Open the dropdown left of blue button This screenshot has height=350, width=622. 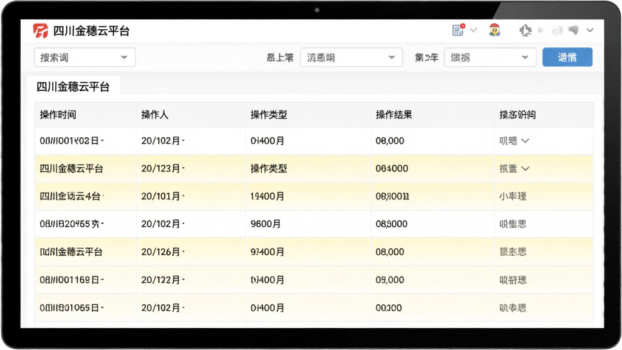pyautogui.click(x=490, y=58)
